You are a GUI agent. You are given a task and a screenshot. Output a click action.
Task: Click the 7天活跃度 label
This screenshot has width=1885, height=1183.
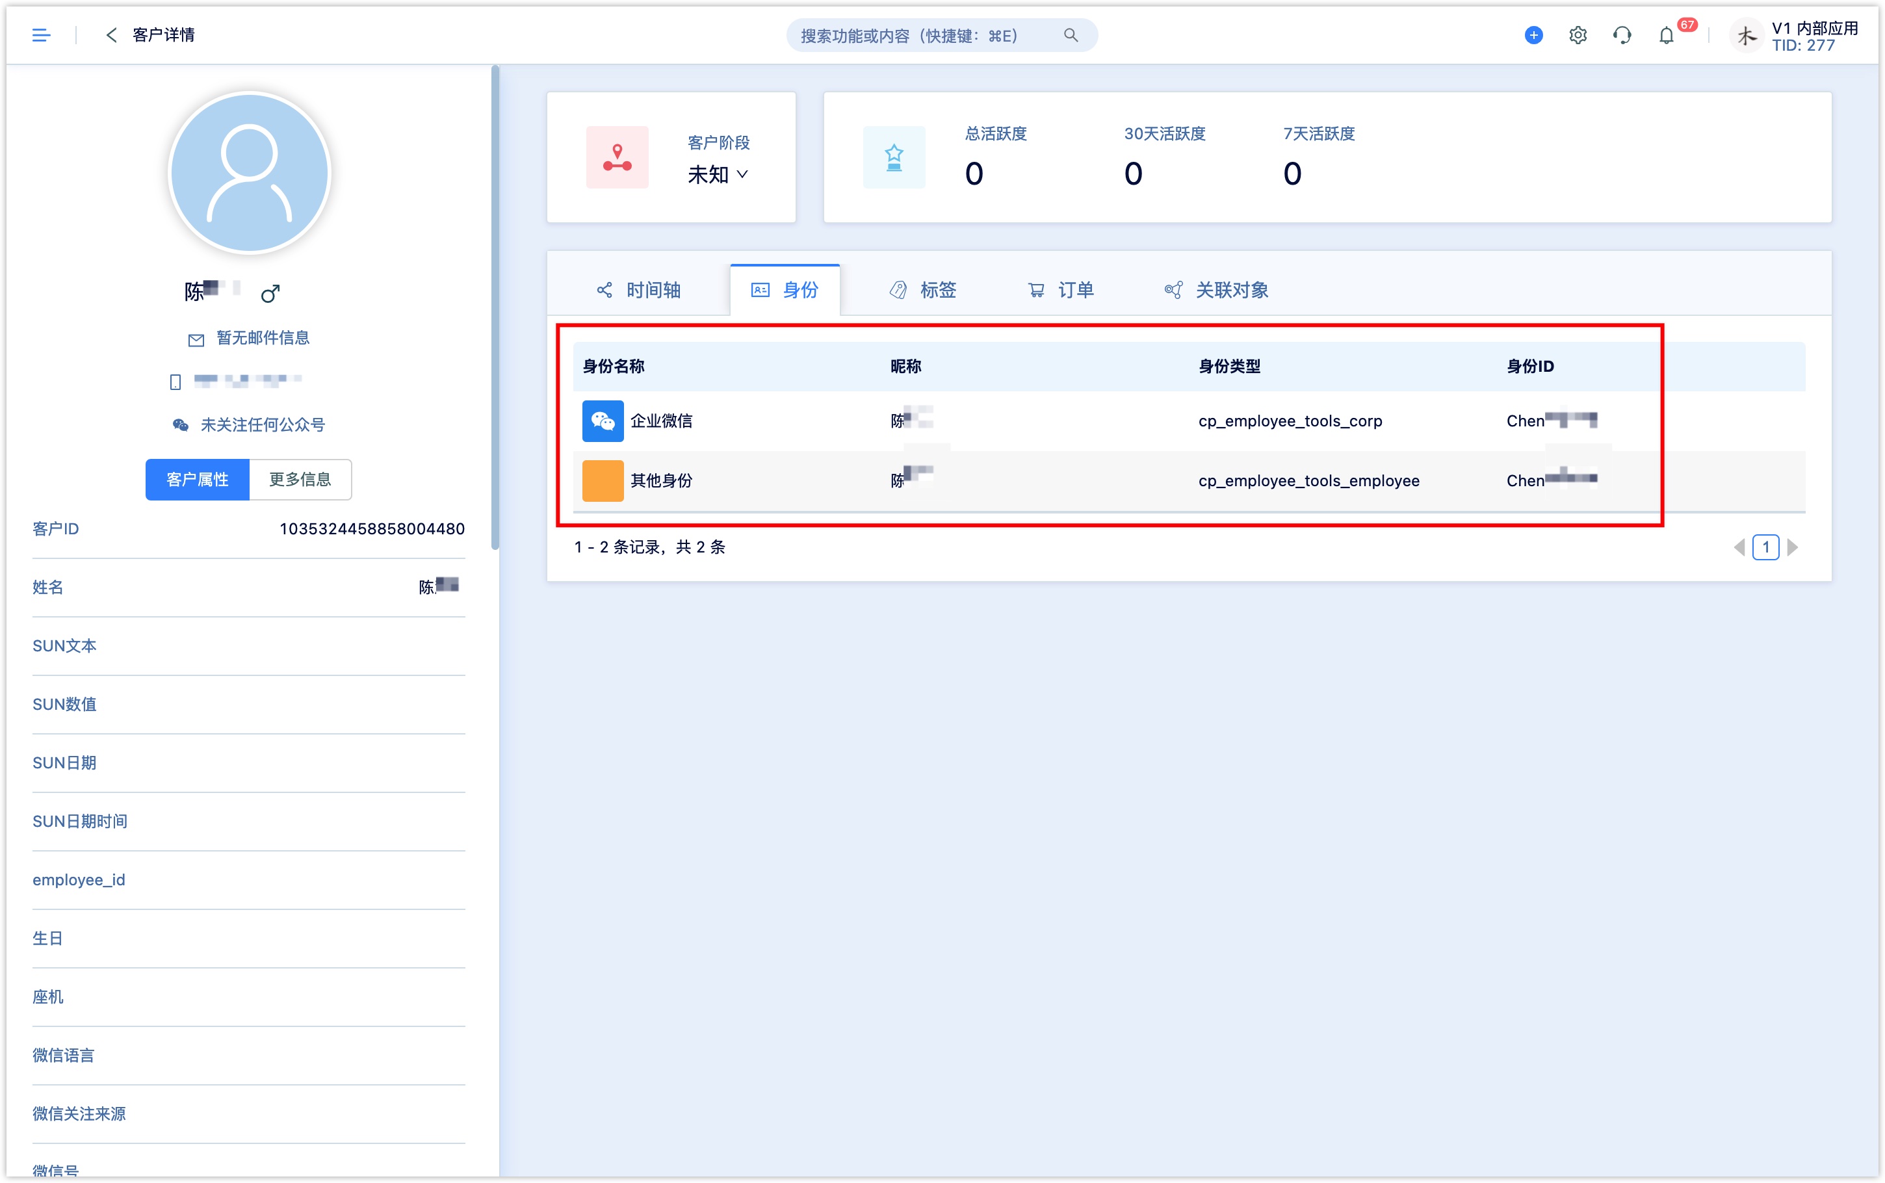tap(1319, 134)
